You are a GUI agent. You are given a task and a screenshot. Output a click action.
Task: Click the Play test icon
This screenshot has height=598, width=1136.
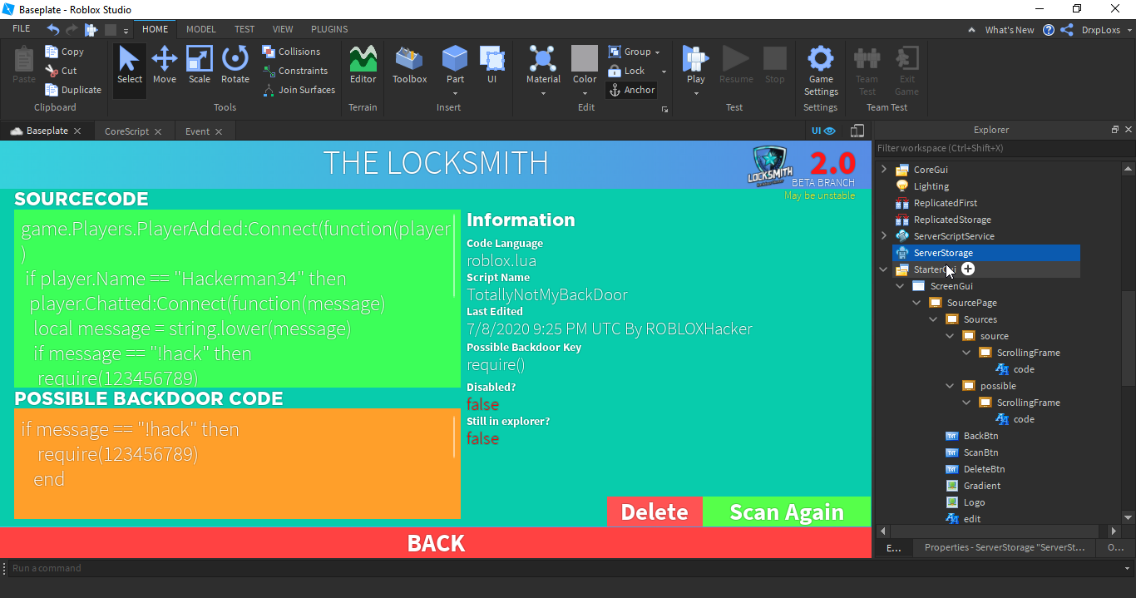pos(695,59)
